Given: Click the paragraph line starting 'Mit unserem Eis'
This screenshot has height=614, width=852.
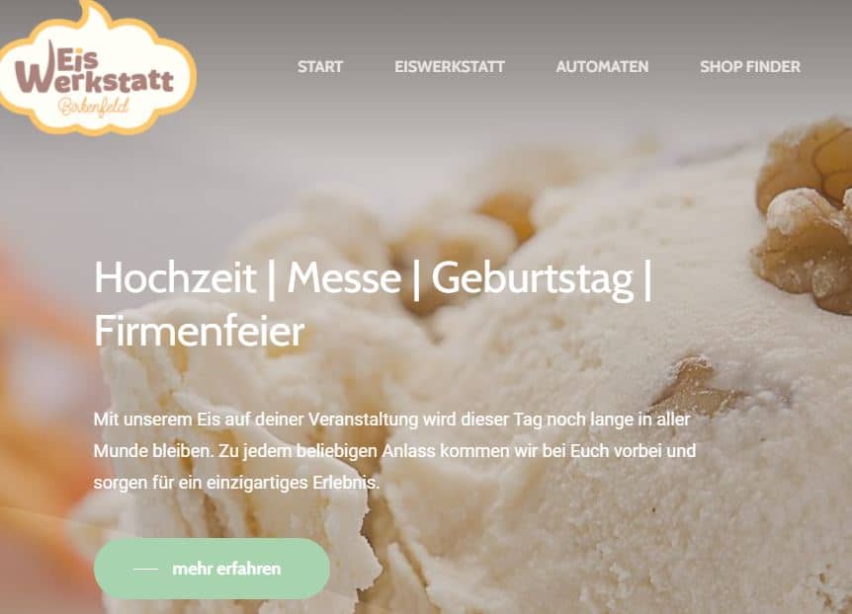Looking at the screenshot, I should (391, 420).
